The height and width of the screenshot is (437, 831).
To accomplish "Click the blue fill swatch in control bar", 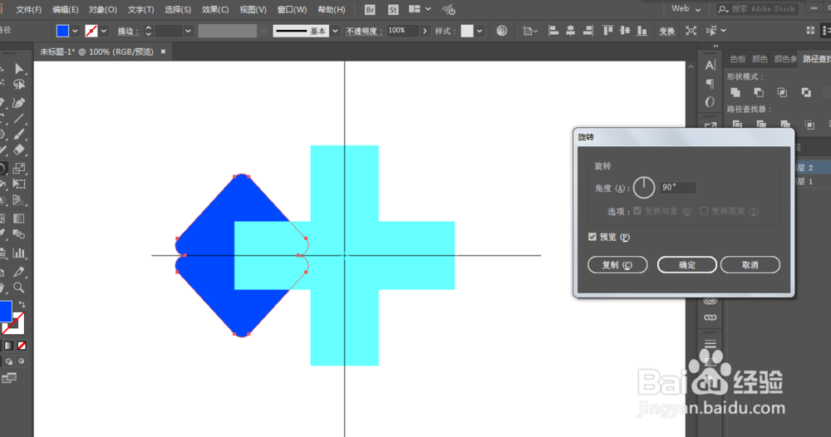I will click(62, 32).
